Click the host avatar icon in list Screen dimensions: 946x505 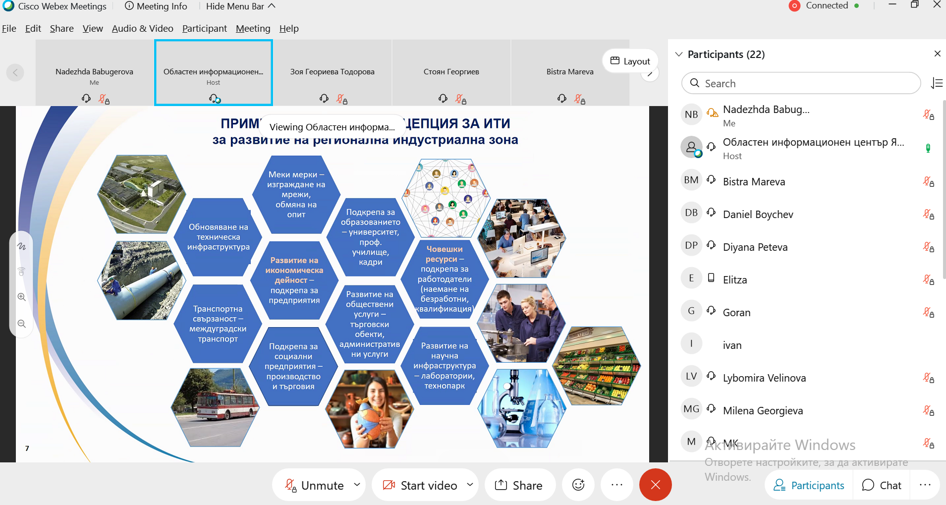[x=691, y=147]
